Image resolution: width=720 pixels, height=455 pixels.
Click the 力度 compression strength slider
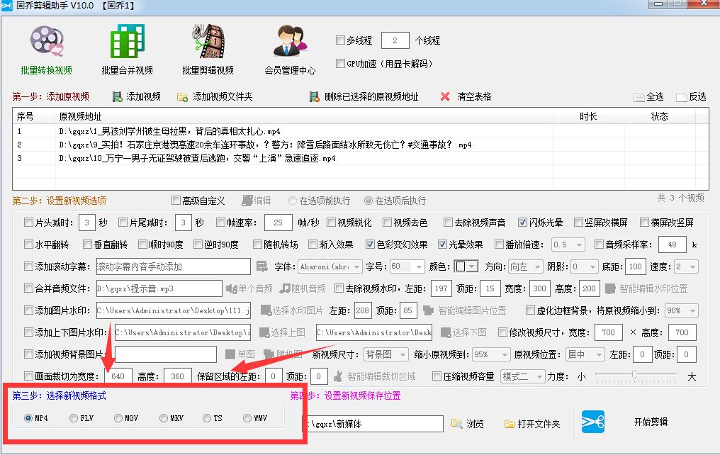pyautogui.click(x=636, y=376)
